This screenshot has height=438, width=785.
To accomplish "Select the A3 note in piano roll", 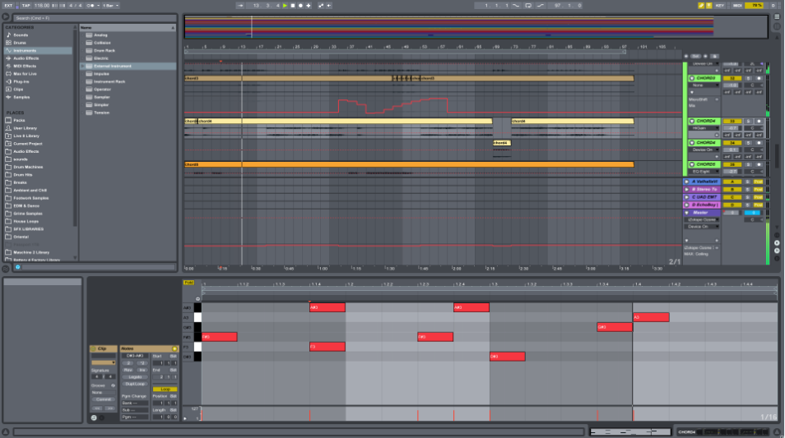I will [651, 317].
